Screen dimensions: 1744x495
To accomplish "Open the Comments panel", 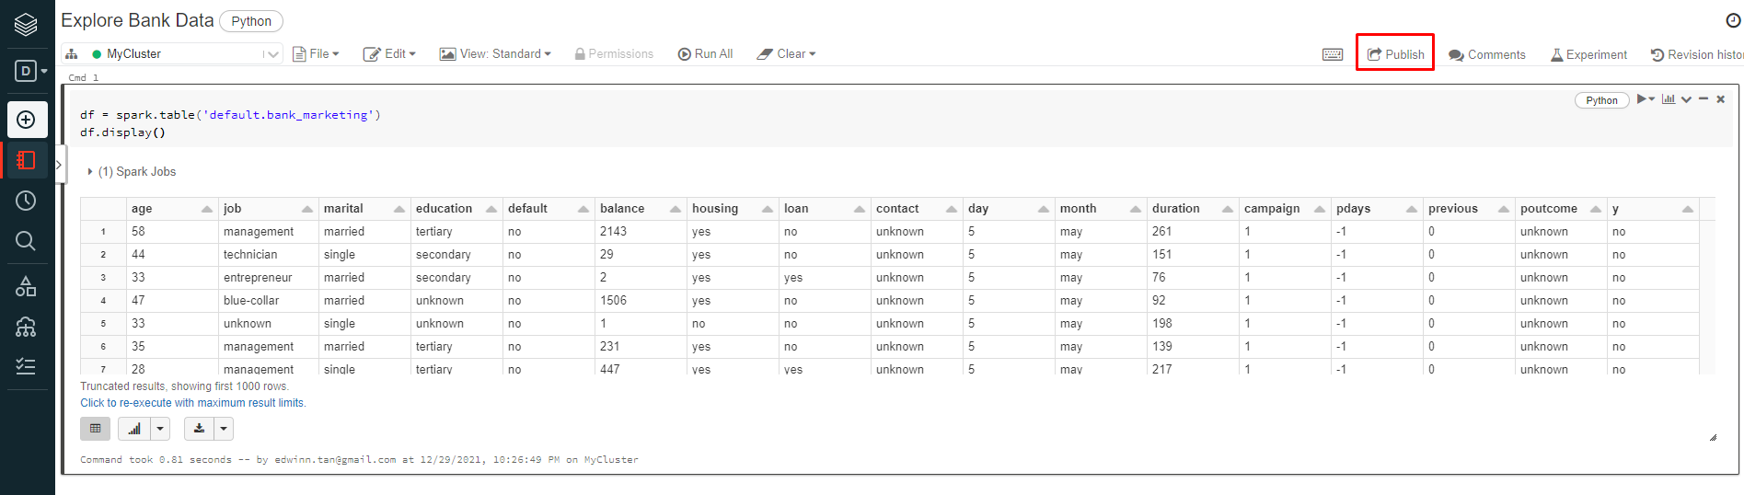I will (1486, 54).
